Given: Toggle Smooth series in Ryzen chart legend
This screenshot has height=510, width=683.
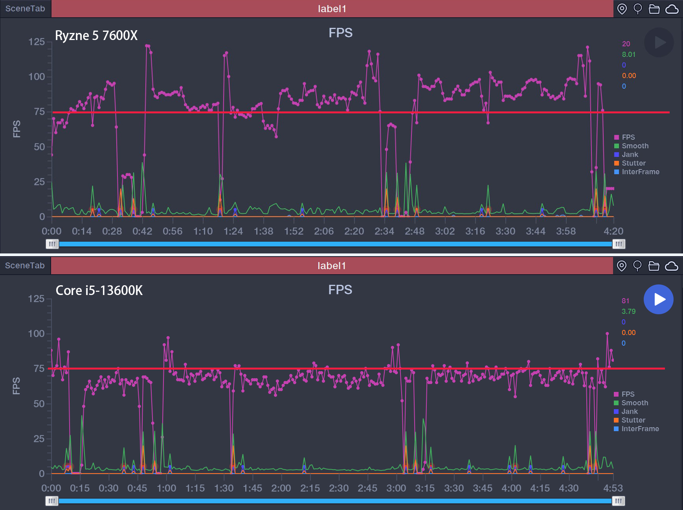Looking at the screenshot, I should click(x=632, y=146).
